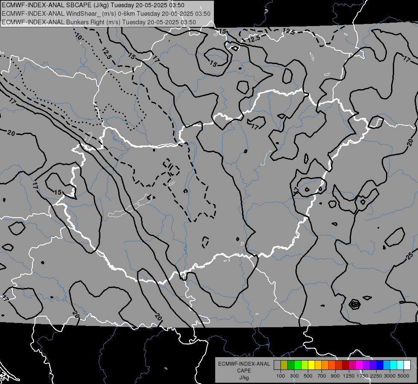Click the 2250 legend value
Screen dimensions: 418x384
pyautogui.click(x=376, y=376)
